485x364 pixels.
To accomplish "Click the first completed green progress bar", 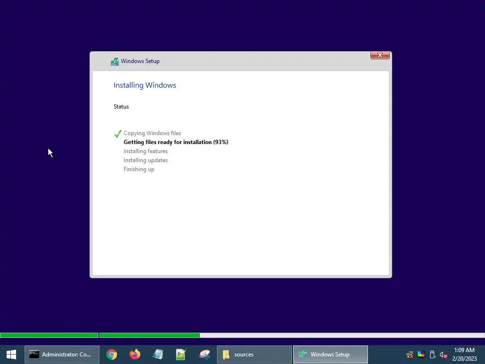I will (49, 335).
